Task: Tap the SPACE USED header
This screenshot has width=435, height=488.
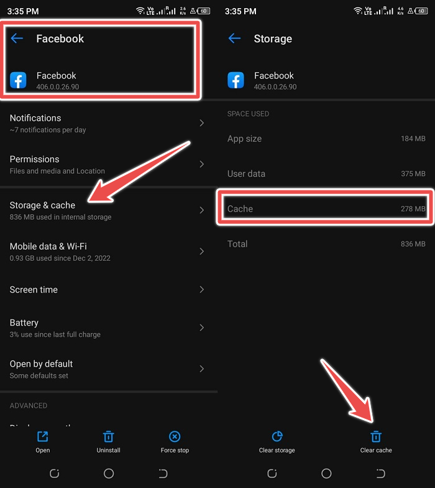Action: (x=248, y=114)
